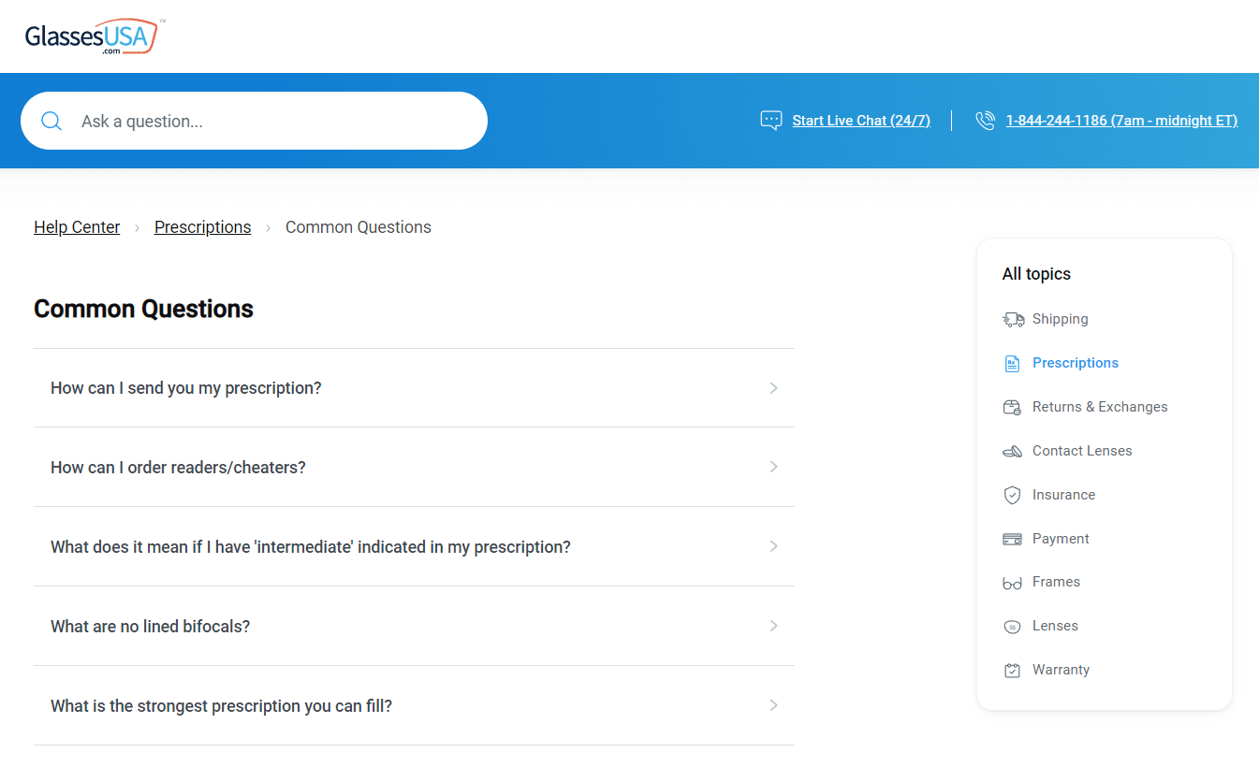Viewport: 1259px width, 767px height.
Task: Click the Returns & Exchanges box icon
Action: [x=1012, y=408]
